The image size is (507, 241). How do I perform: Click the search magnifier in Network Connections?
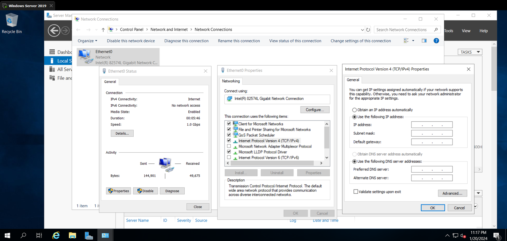[436, 30]
